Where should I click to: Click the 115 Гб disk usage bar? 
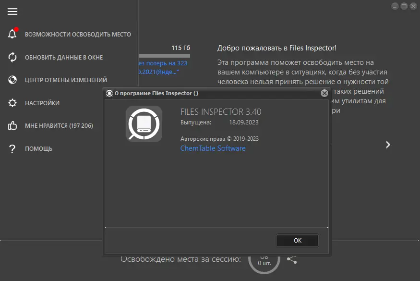(164, 56)
